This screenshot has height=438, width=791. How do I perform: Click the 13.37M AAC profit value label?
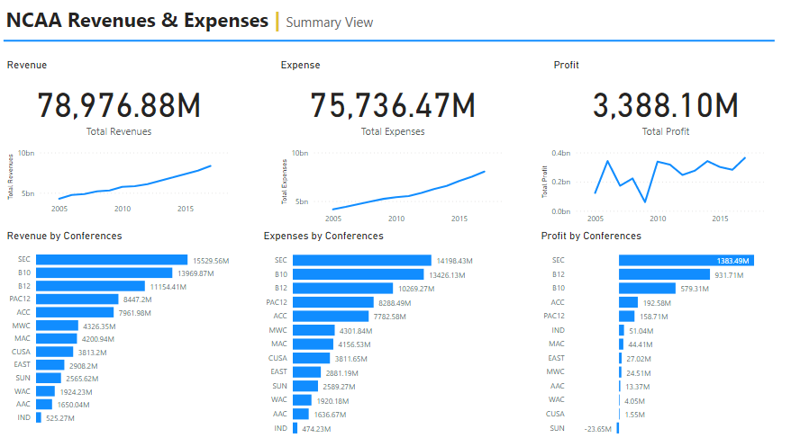tap(638, 387)
